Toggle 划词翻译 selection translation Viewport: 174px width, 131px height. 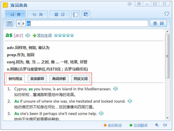pyautogui.click(x=139, y=125)
